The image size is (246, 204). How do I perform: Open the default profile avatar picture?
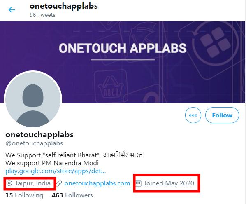(x=33, y=100)
